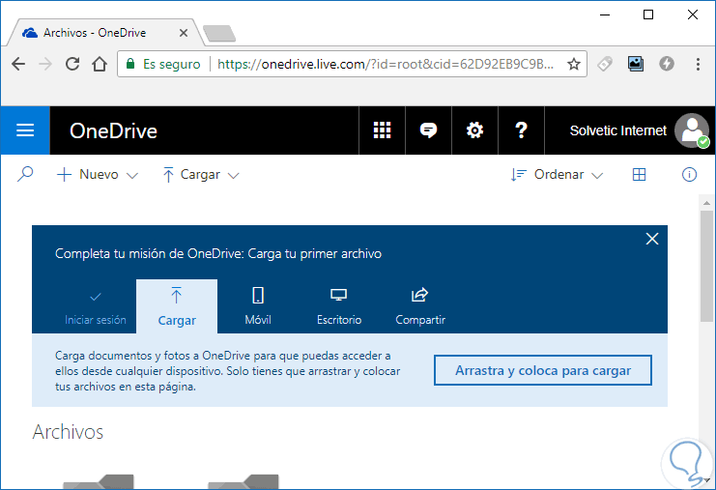
Task: Open the details info pane icon
Action: 689,174
